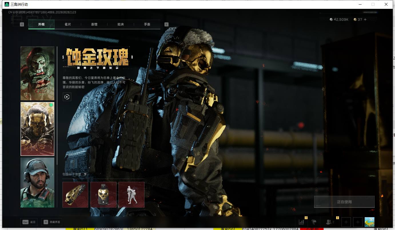
Task: Open the bar chart stats icon
Action: tap(301, 222)
